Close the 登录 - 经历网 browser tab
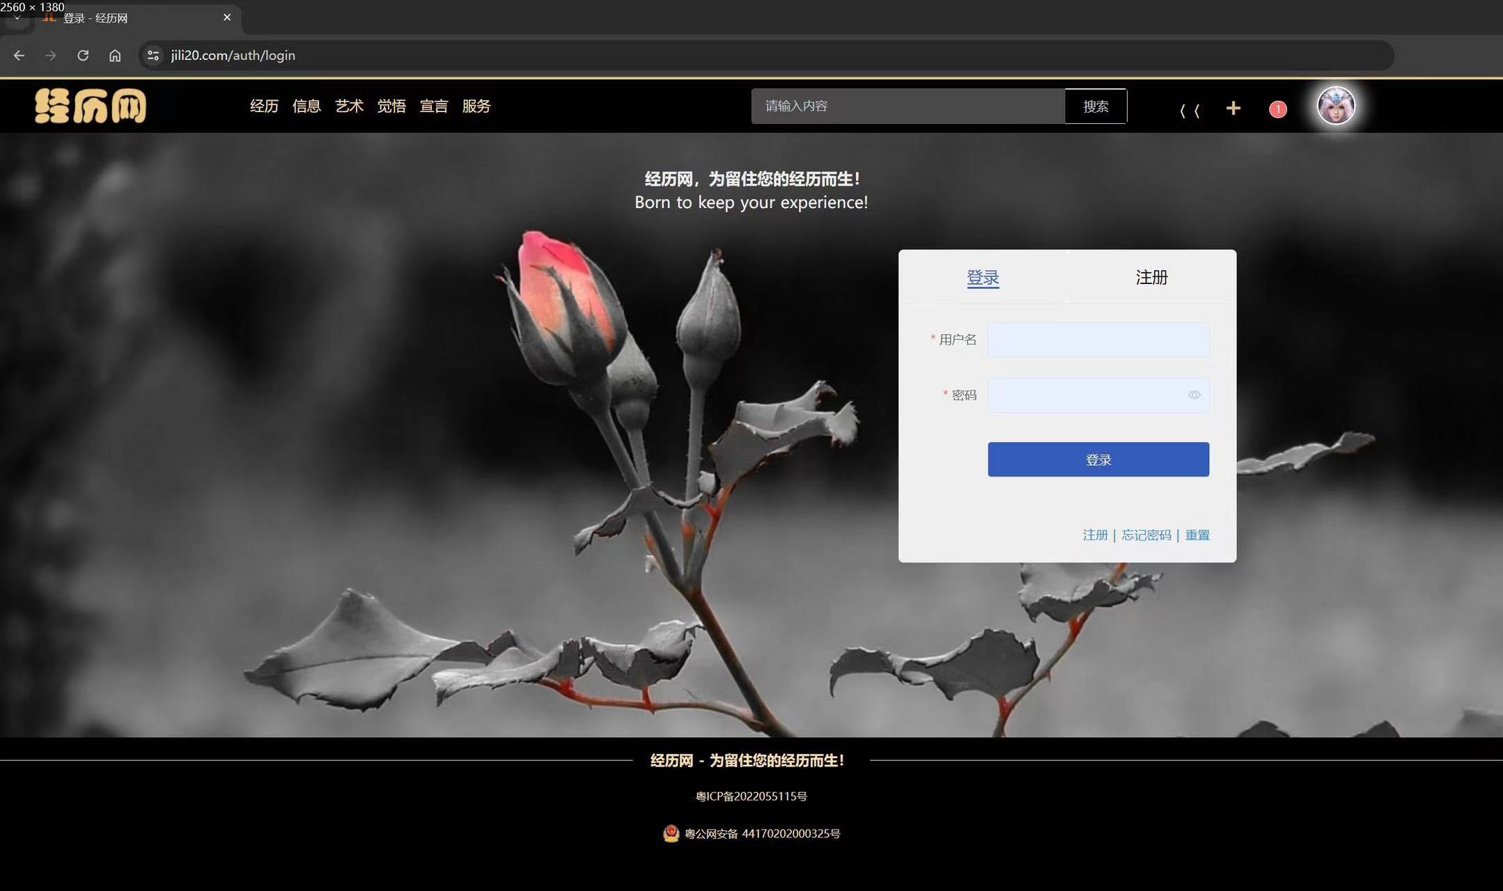 point(227,17)
